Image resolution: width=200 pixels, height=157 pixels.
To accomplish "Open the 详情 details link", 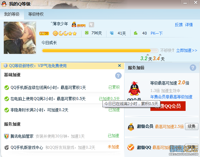I will pyautogui.click(x=189, y=25).
